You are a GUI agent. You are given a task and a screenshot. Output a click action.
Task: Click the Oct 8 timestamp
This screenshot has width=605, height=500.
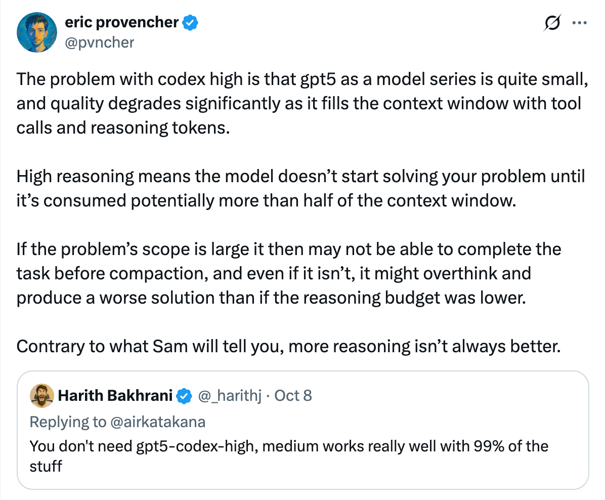tap(293, 395)
